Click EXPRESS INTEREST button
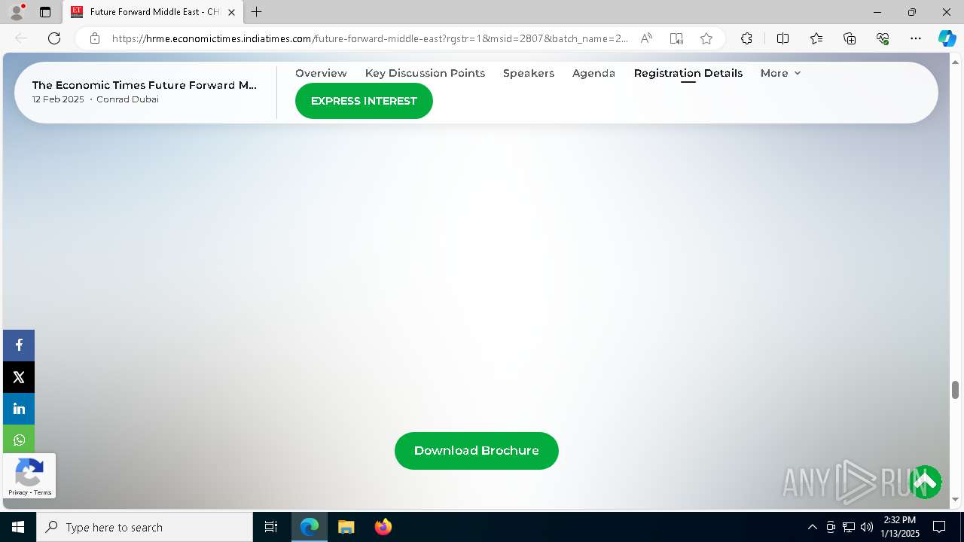 pyautogui.click(x=364, y=101)
